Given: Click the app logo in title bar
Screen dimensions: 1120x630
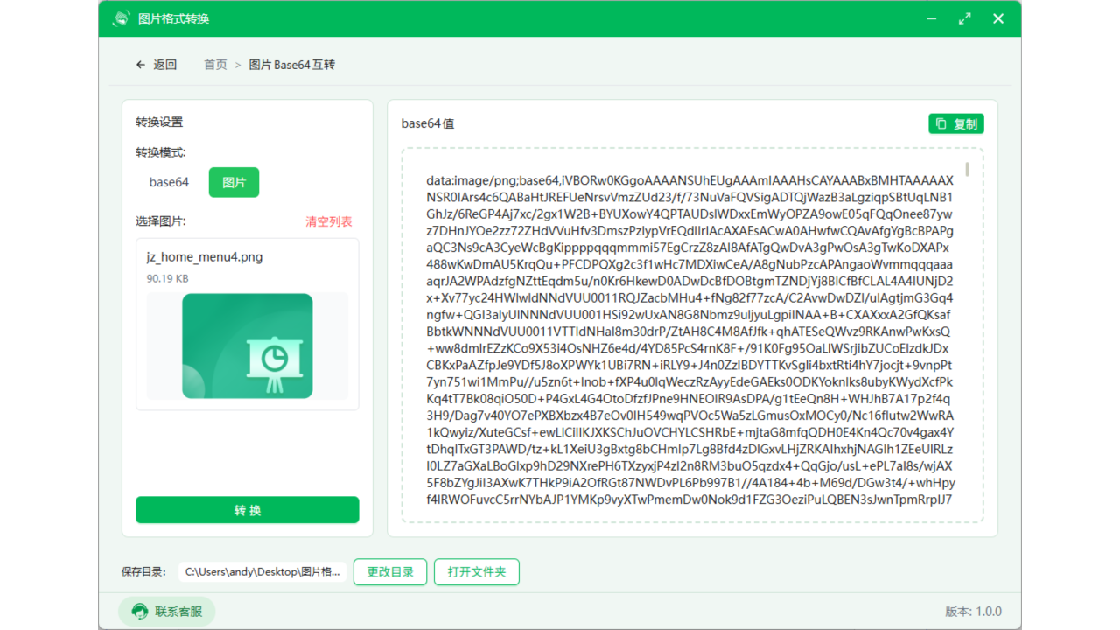Looking at the screenshot, I should 122,18.
